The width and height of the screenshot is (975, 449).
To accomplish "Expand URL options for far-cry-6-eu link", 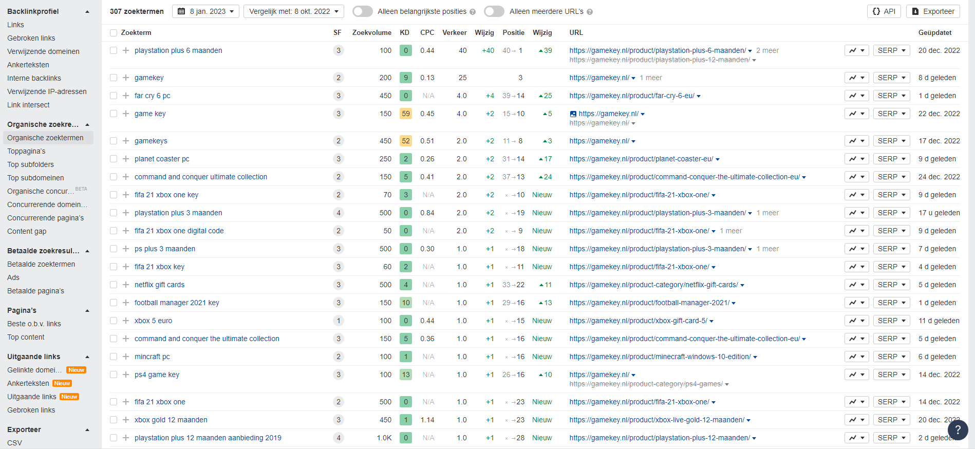I will pos(699,96).
